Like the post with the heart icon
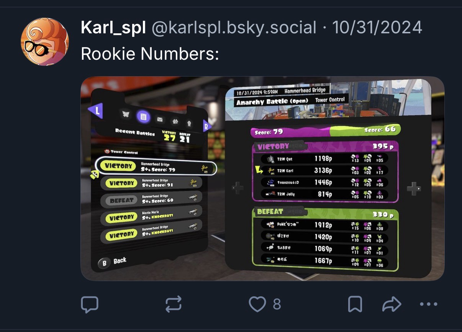The image size is (462, 332). [257, 304]
